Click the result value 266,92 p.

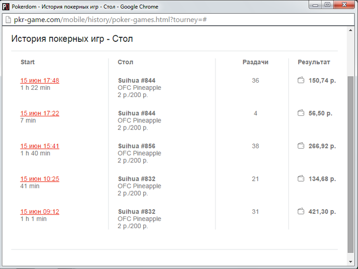coord(322,146)
